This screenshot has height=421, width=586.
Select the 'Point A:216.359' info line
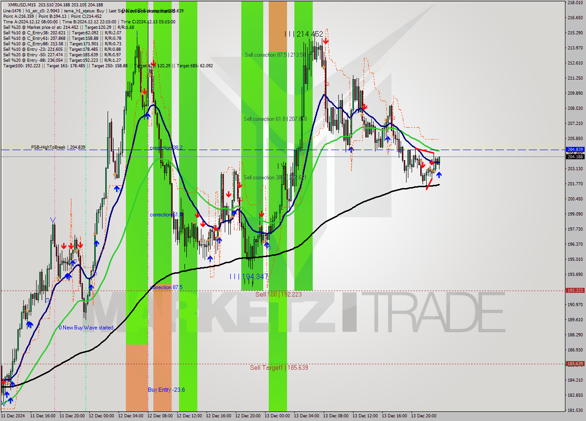[x=52, y=16]
